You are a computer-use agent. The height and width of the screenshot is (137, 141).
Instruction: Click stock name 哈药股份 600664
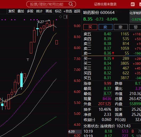point(99,13)
